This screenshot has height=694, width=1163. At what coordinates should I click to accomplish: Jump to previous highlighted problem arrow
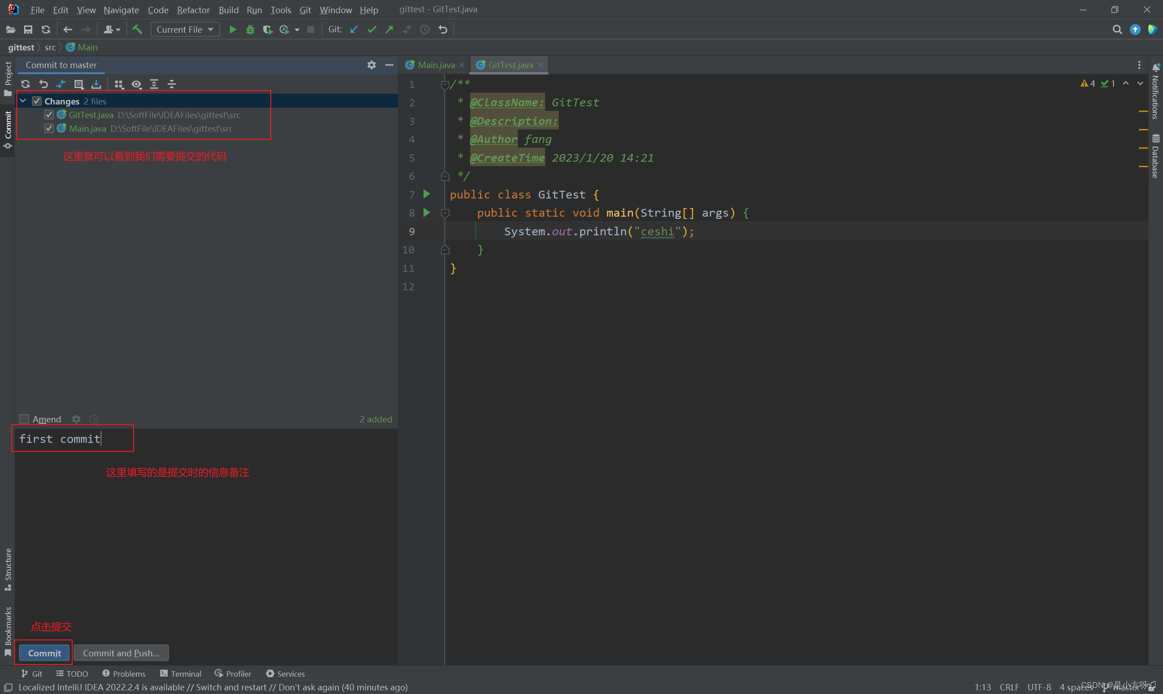point(1126,83)
